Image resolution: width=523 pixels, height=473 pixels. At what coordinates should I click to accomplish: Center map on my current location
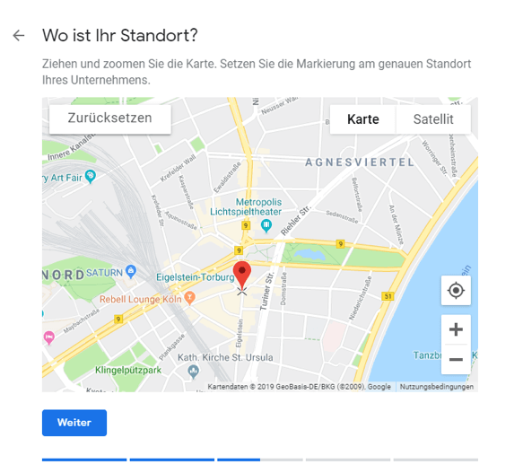click(456, 291)
